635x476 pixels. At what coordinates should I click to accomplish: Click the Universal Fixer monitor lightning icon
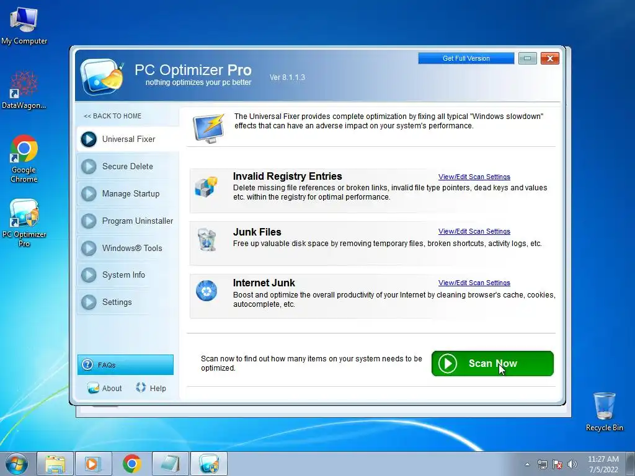click(x=208, y=128)
